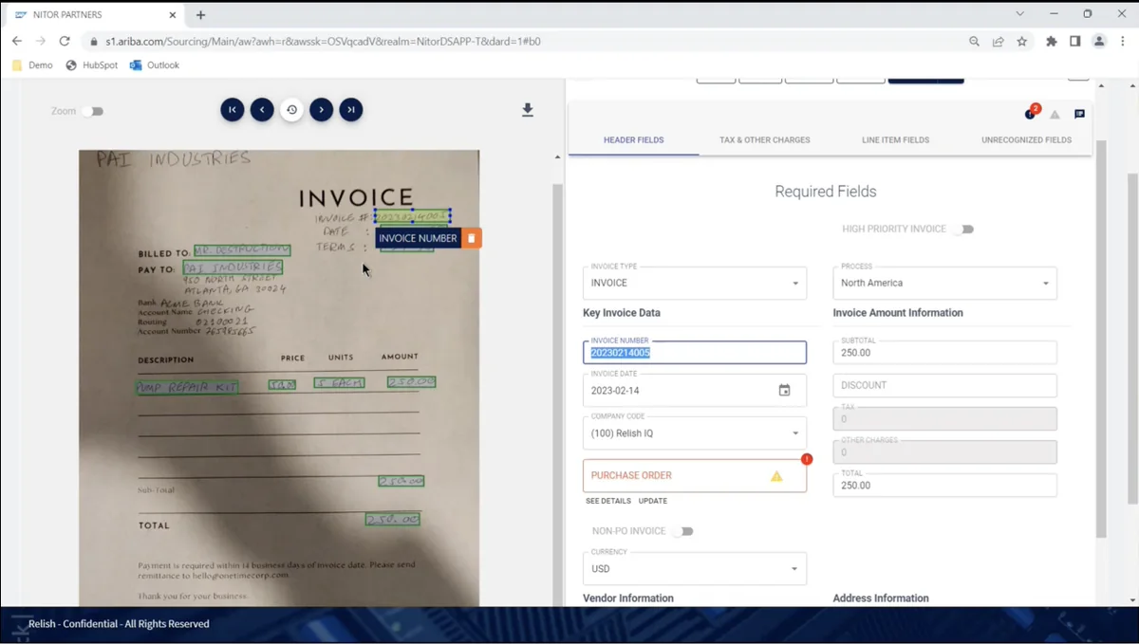Open a new browser tab
Viewport: 1139px width, 644px height.
200,15
